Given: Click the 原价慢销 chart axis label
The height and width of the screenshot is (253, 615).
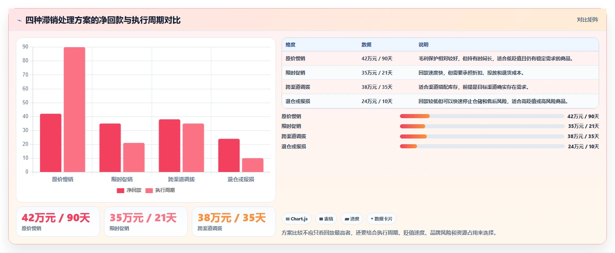Looking at the screenshot, I should tap(62, 179).
